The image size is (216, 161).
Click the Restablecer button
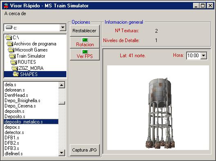tap(85, 31)
